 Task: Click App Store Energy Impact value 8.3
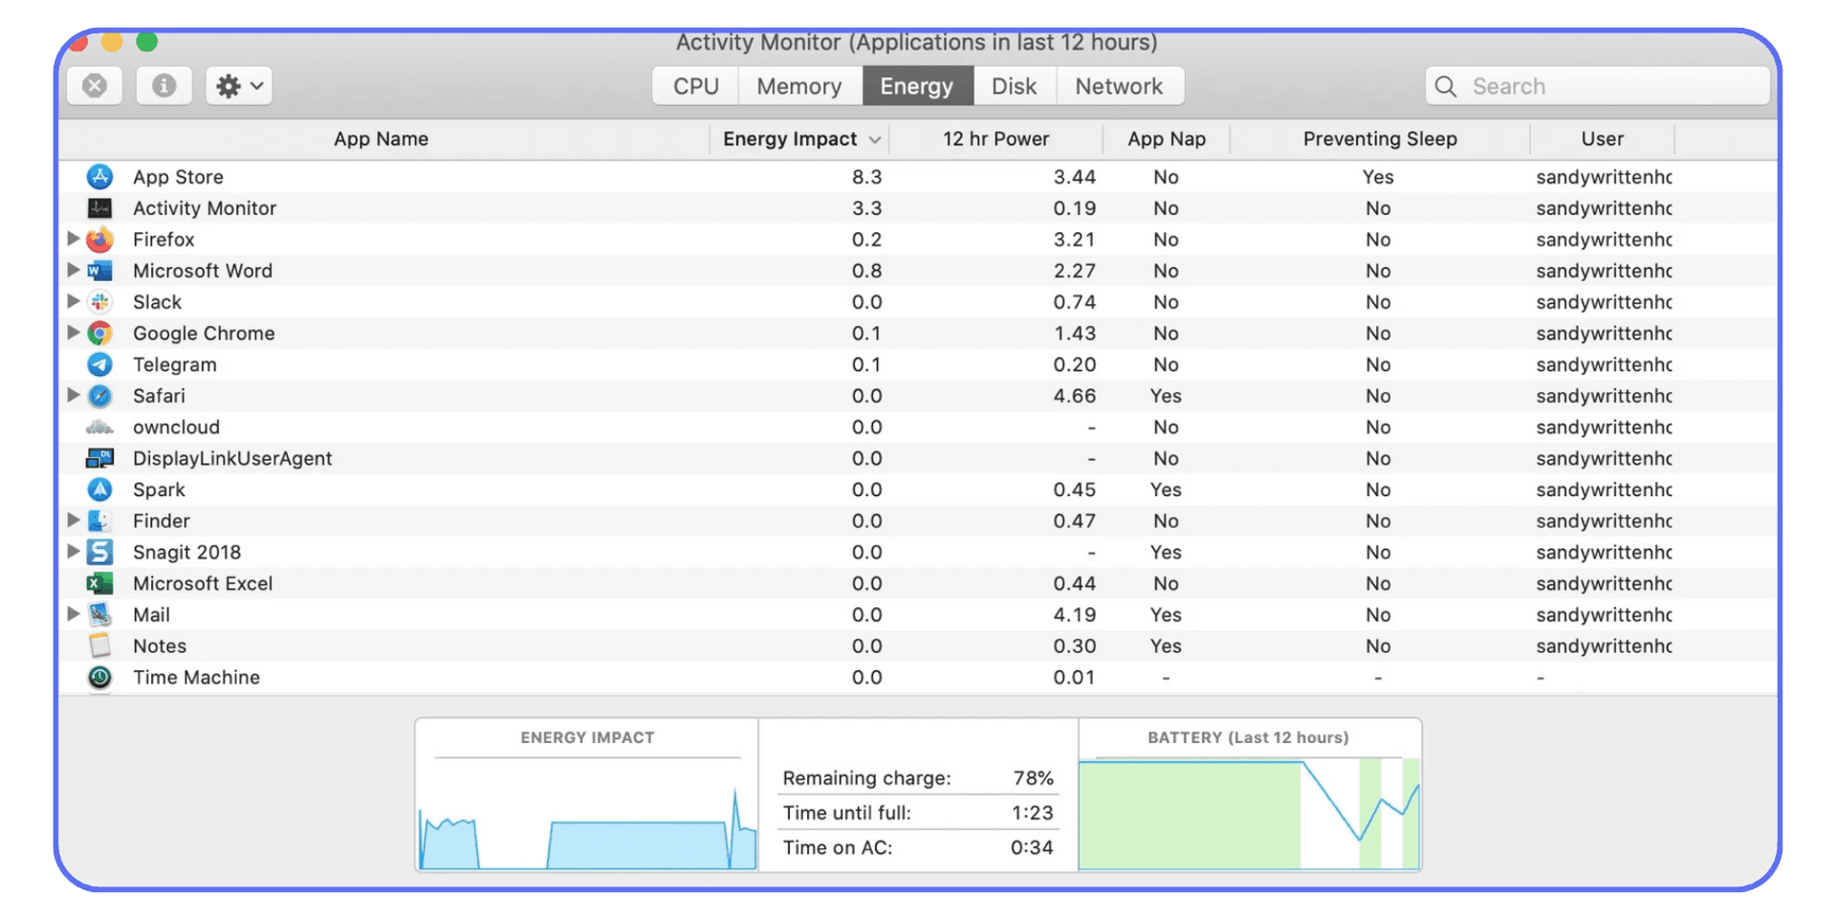click(867, 177)
